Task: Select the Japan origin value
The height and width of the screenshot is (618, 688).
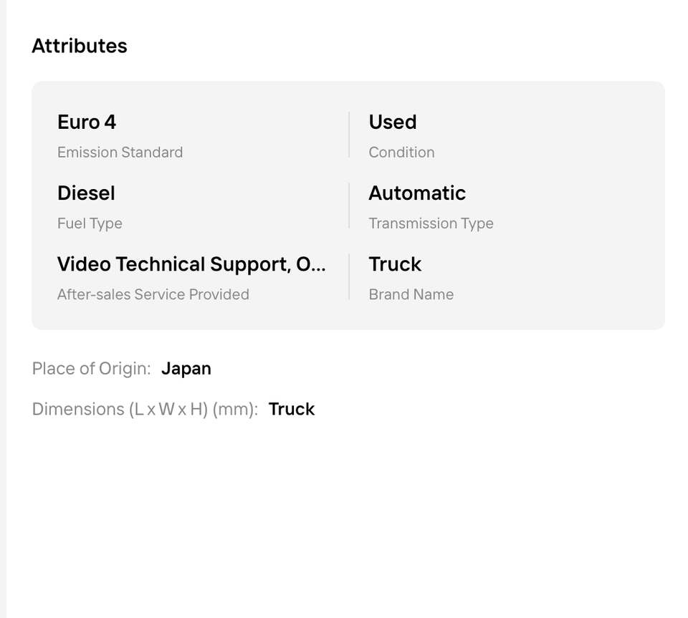Action: (186, 369)
